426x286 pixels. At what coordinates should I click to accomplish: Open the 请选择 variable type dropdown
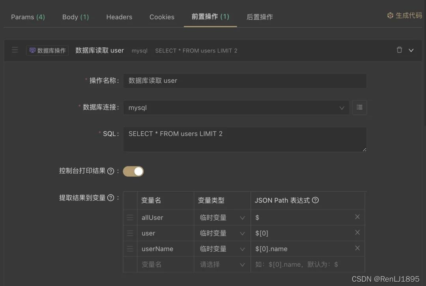222,265
